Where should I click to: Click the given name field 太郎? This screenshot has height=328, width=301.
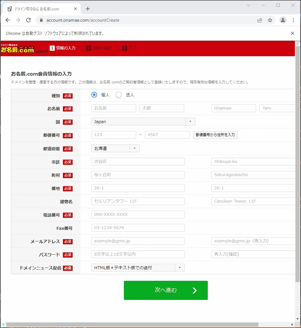point(162,108)
